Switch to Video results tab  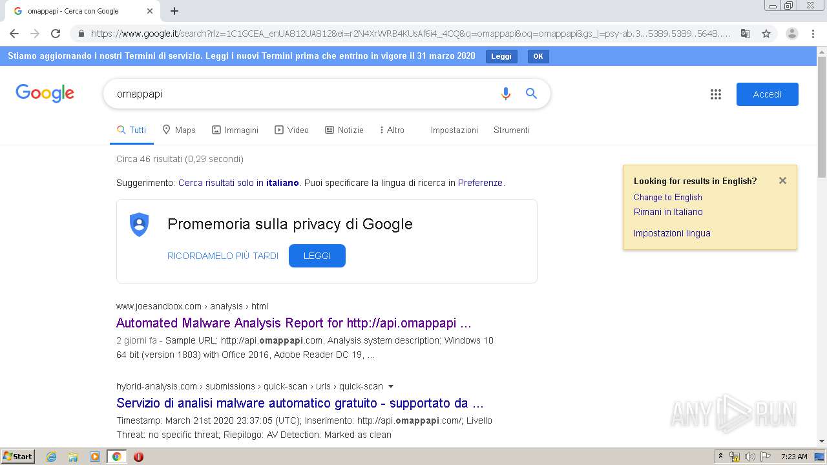[x=291, y=130]
